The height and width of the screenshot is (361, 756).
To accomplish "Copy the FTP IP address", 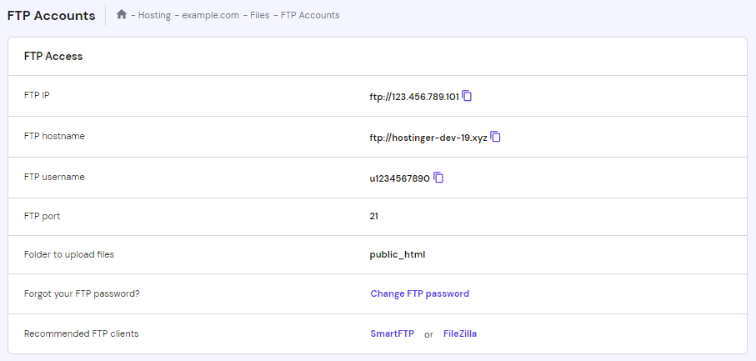I will (467, 96).
